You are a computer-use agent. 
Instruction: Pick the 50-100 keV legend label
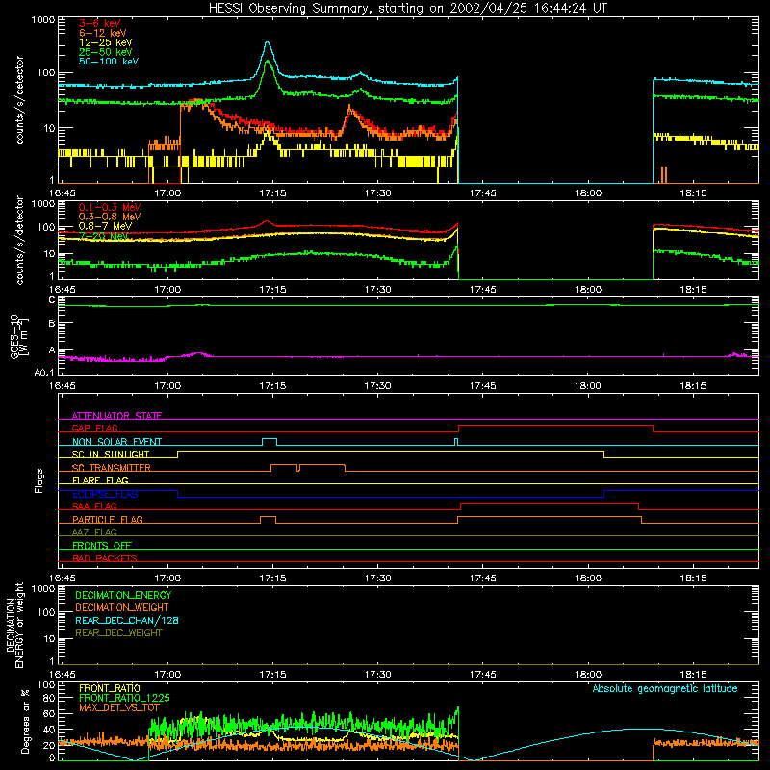click(109, 62)
